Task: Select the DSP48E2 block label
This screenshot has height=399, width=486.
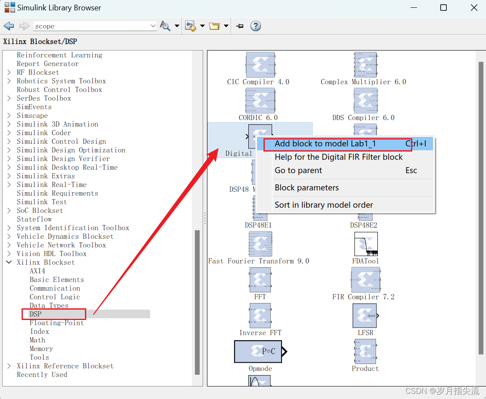Action: tap(364, 225)
